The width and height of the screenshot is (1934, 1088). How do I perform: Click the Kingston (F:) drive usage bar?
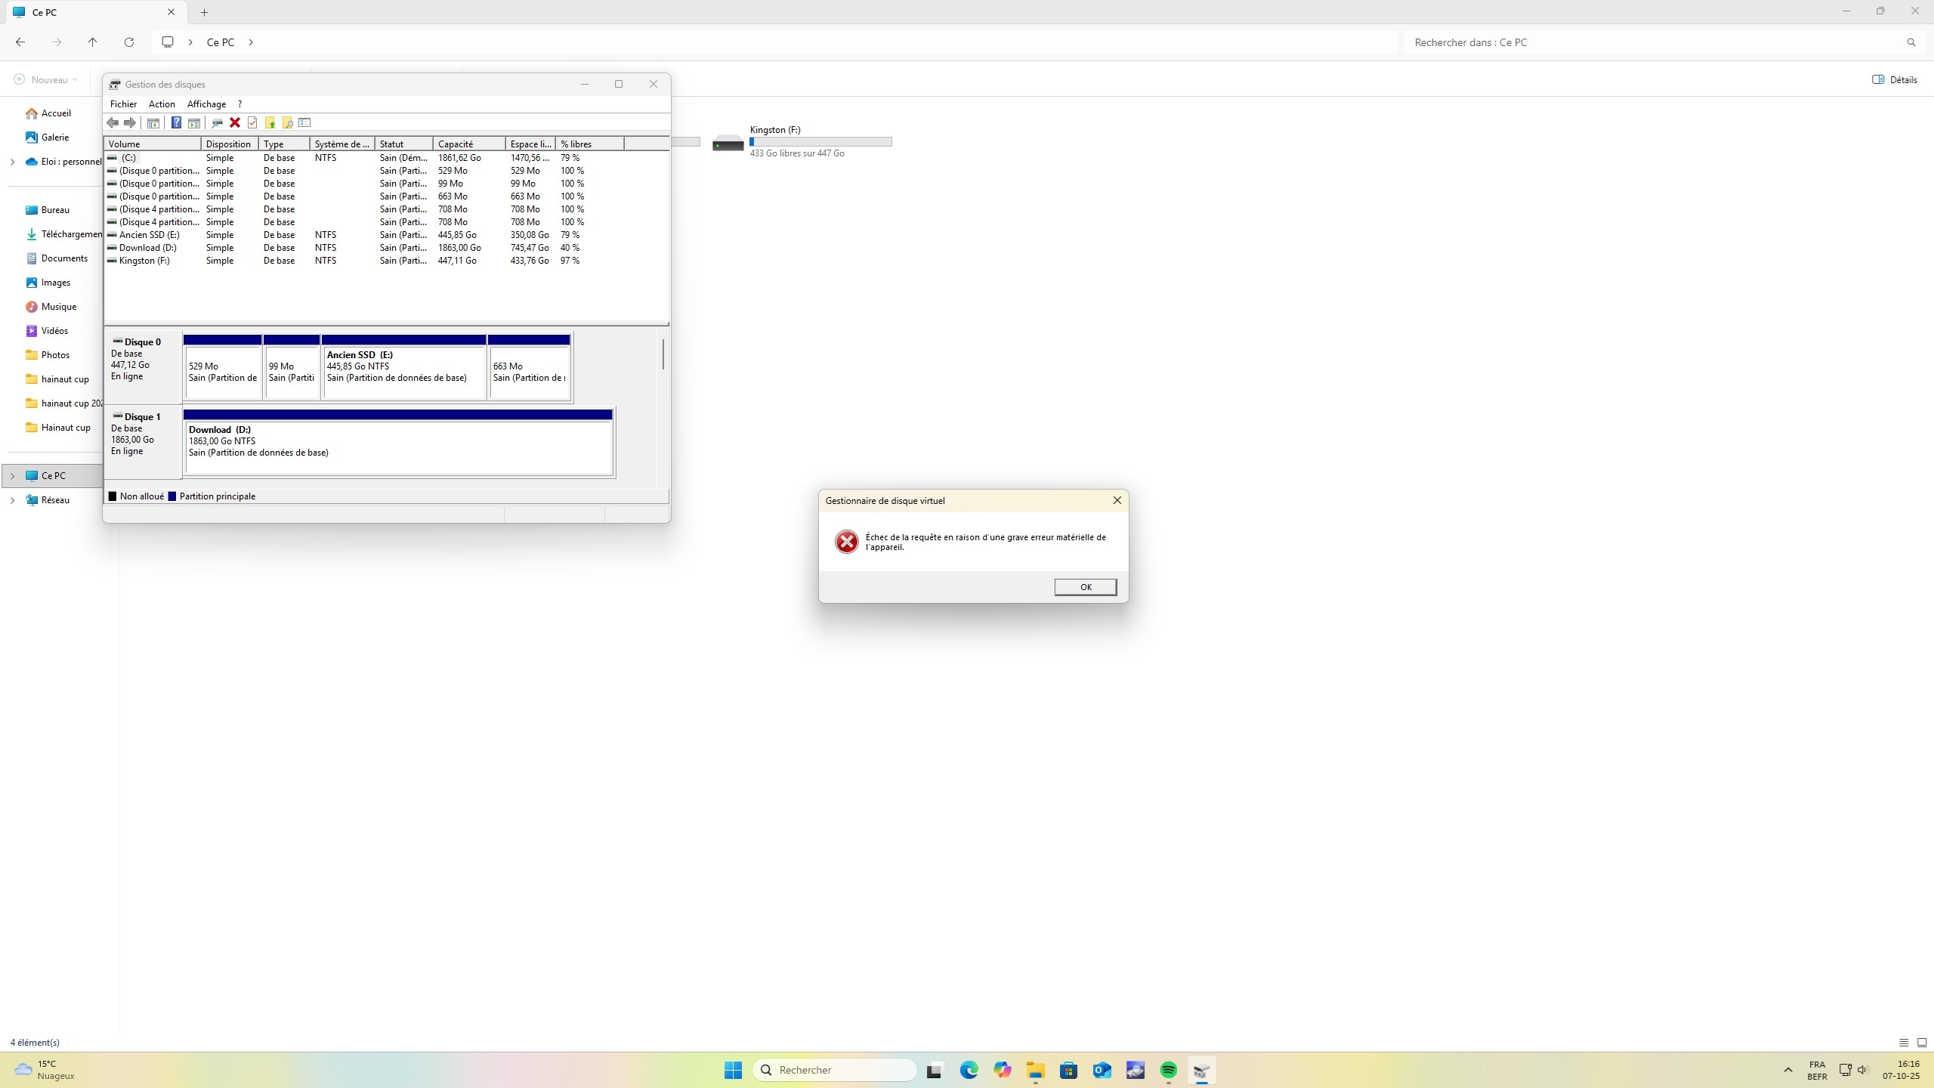tap(820, 141)
